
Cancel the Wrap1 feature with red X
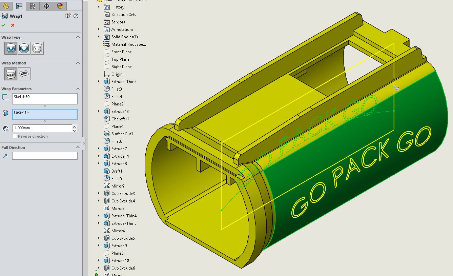(13, 25)
